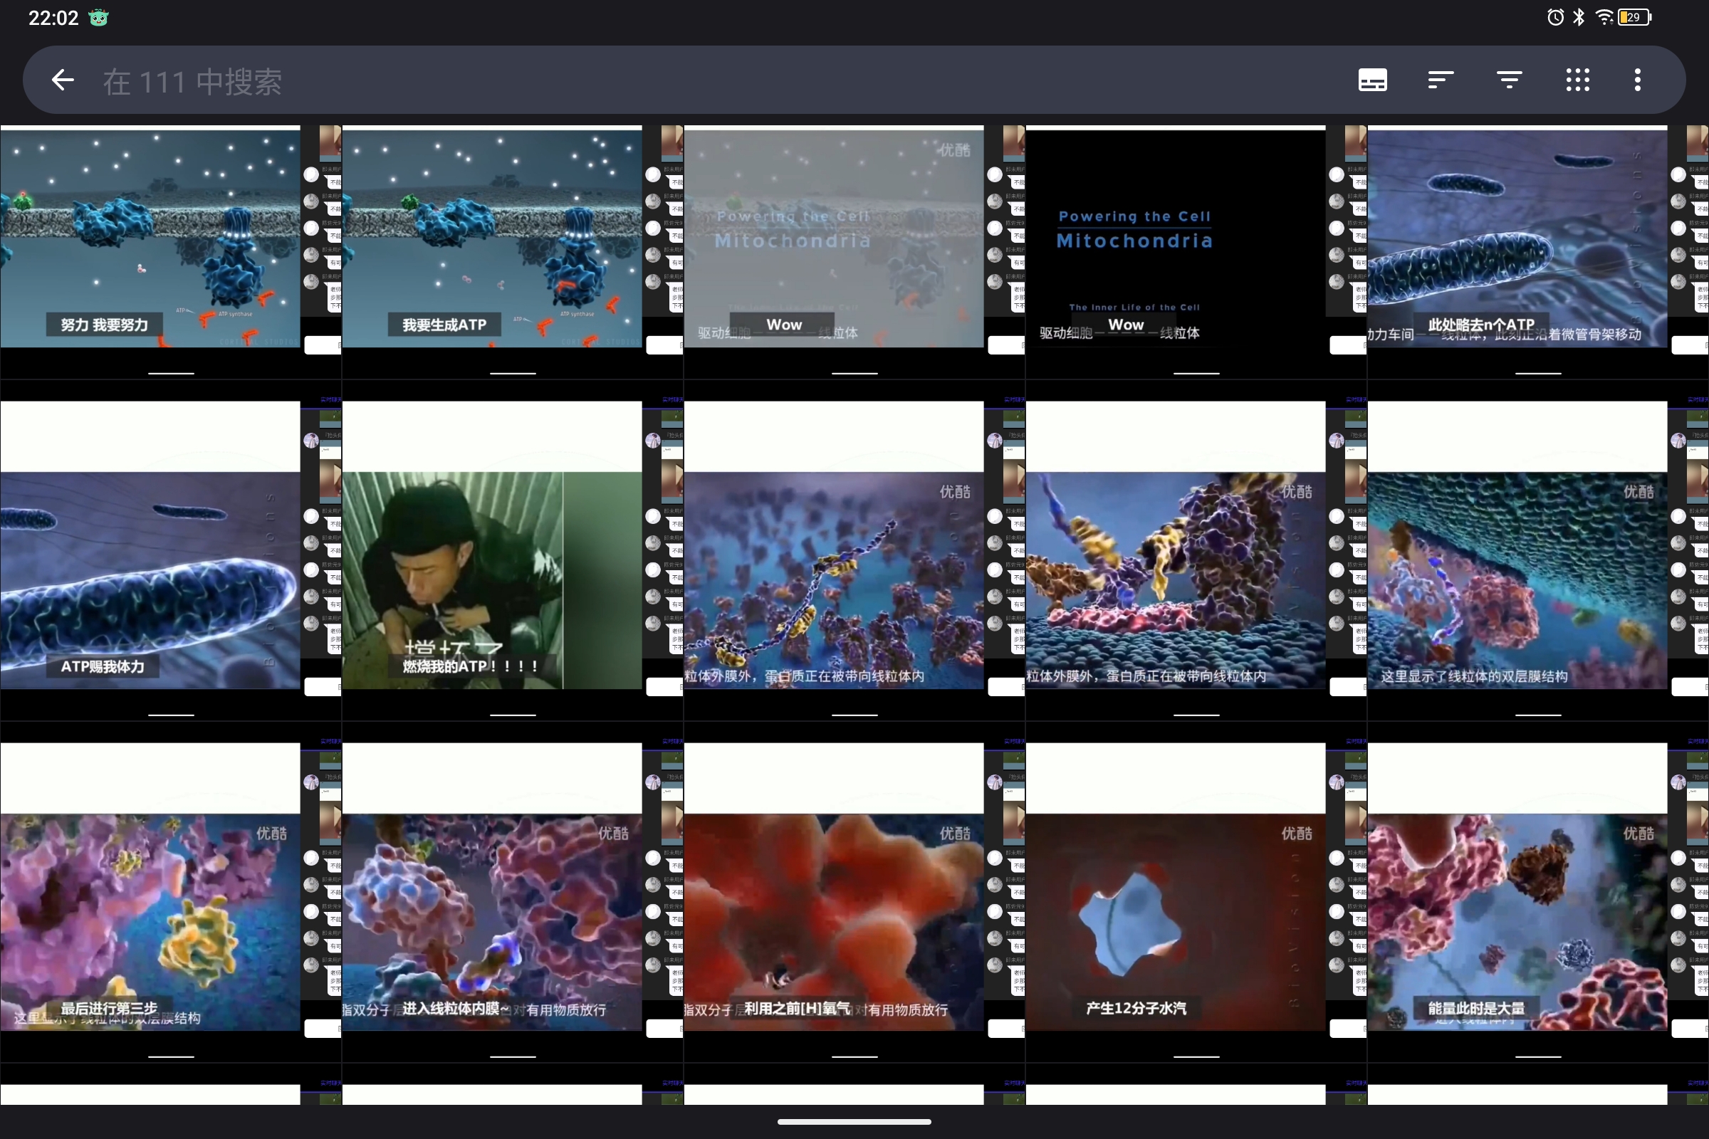Toggle the subtitle-style view icon in toolbar

(1373, 80)
